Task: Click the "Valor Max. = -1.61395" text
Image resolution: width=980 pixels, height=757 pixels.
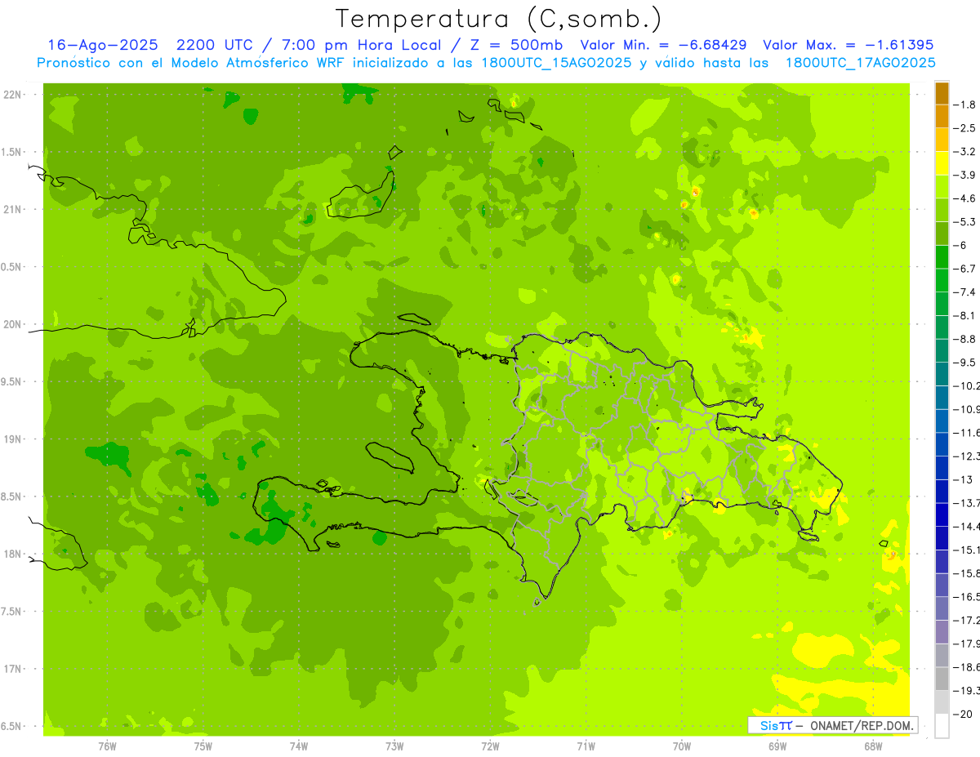Action: point(848,45)
